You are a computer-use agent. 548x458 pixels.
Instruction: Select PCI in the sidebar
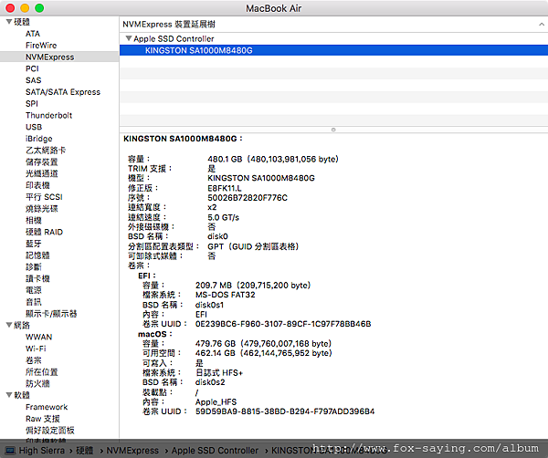click(32, 68)
